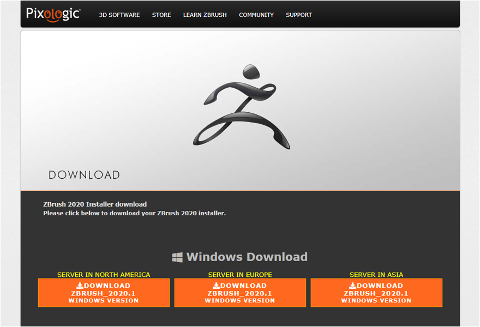The height and width of the screenshot is (327, 480).
Task: Download ZBrush 2020.1 from Asia server
Action: (376, 293)
